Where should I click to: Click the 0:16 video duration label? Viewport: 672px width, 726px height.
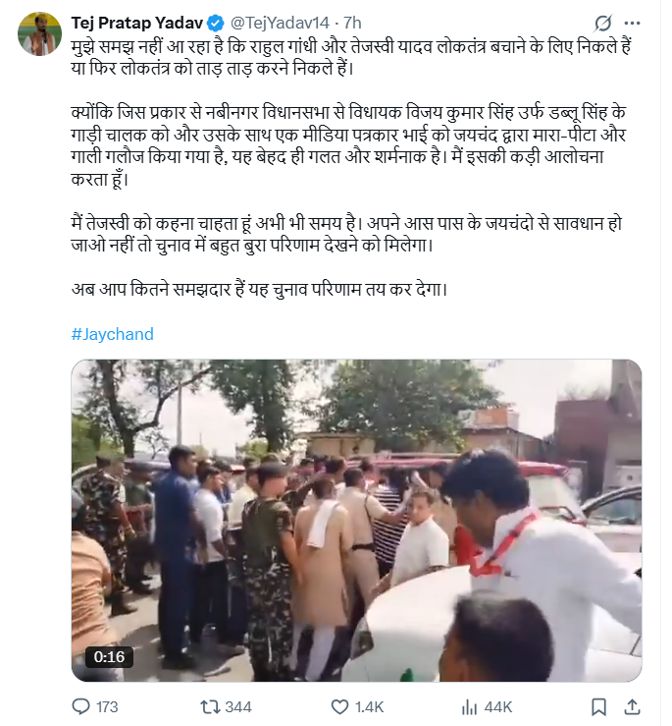point(109,656)
